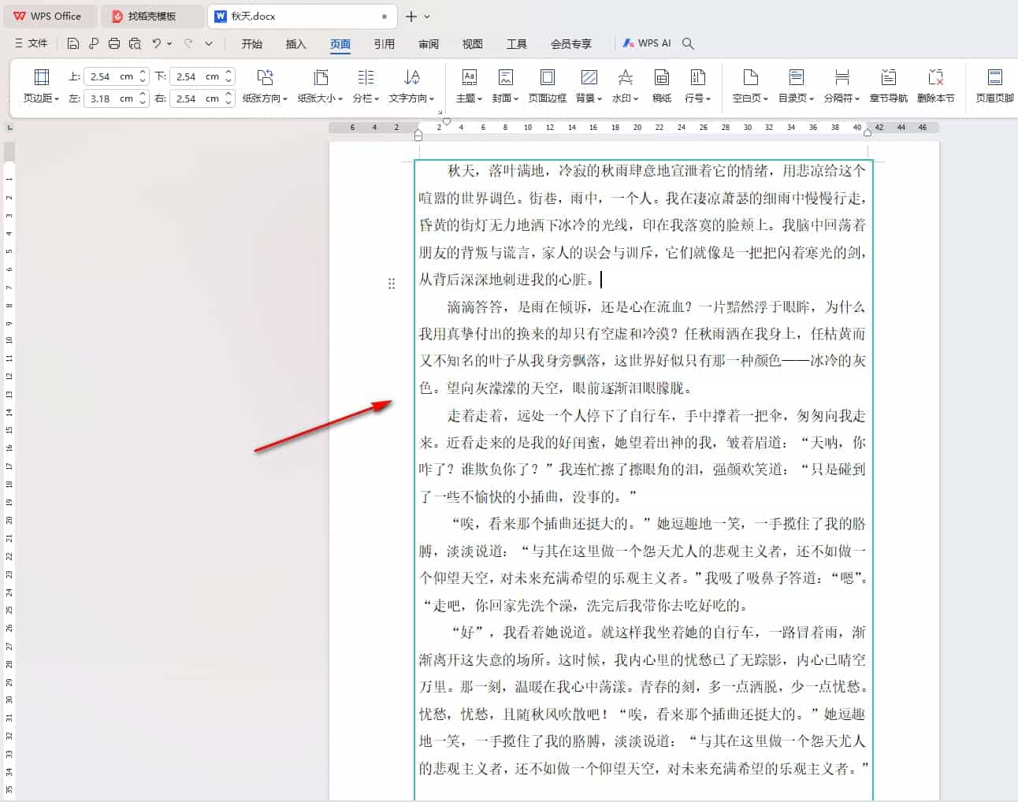Open the undo history dropdown arrow
The width and height of the screenshot is (1018, 802).
[169, 43]
